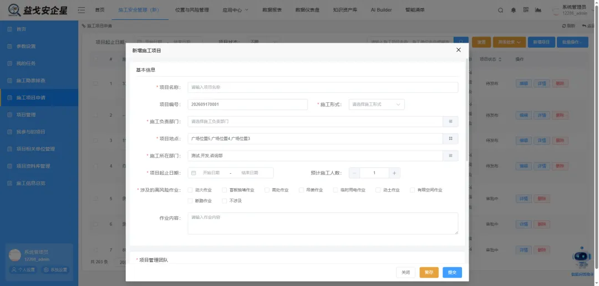
Task: Open the 项目地点 location picker icon
Action: 450,139
